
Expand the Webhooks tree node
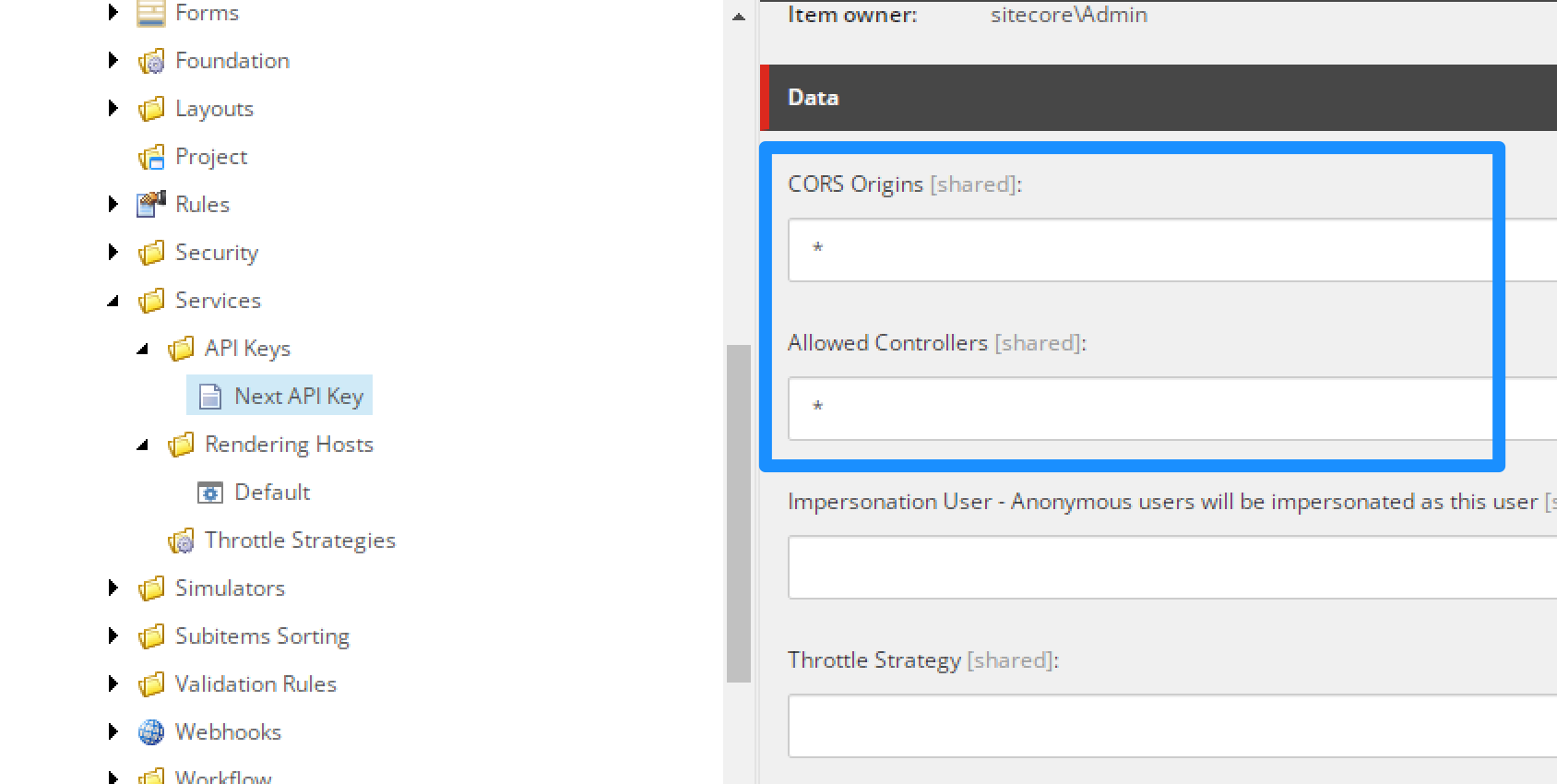click(x=113, y=732)
